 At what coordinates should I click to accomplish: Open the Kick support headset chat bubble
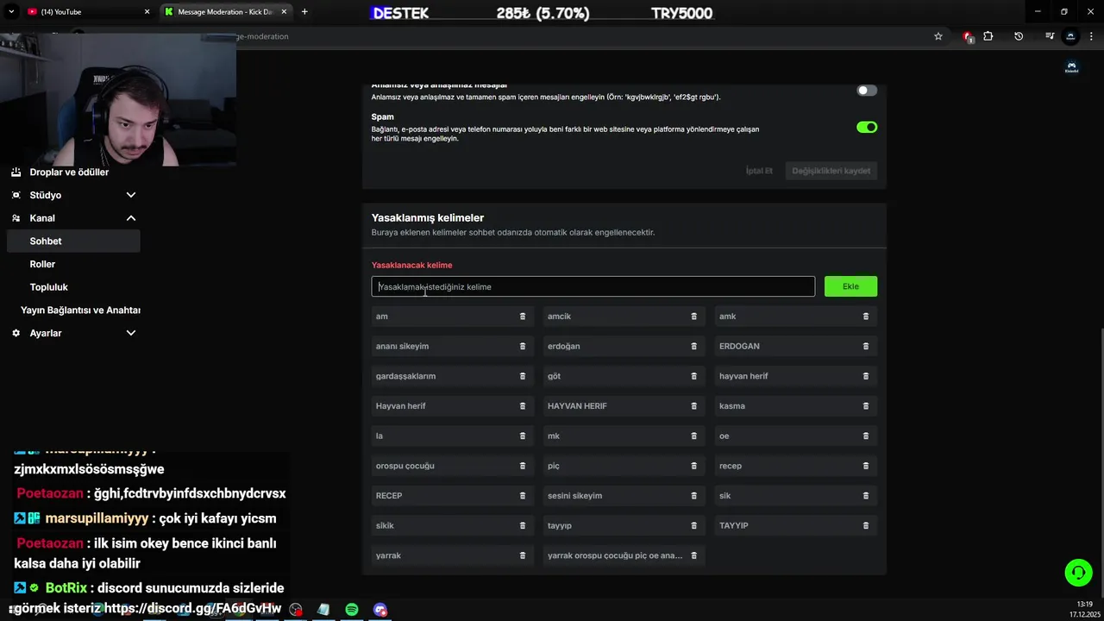coord(1078,572)
